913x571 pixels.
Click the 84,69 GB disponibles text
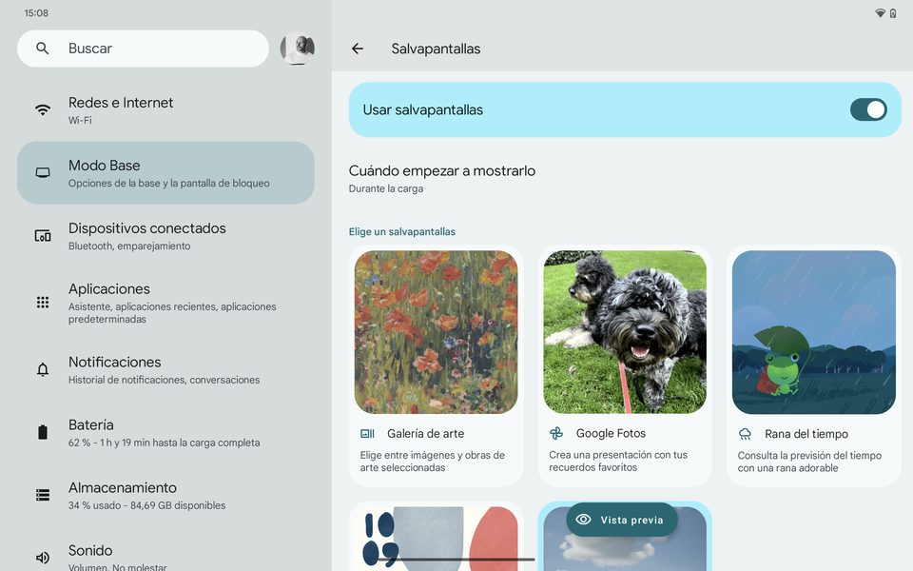click(x=178, y=505)
